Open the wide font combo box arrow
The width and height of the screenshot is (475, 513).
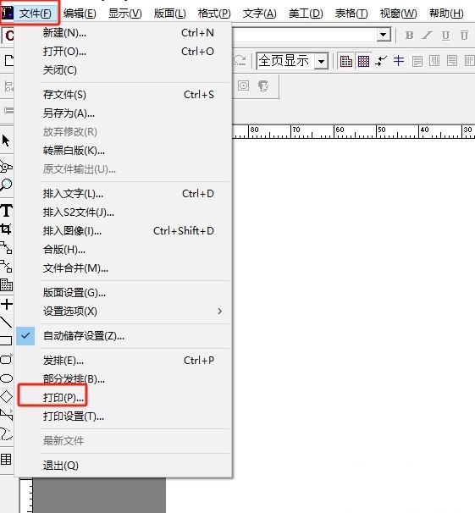(384, 35)
